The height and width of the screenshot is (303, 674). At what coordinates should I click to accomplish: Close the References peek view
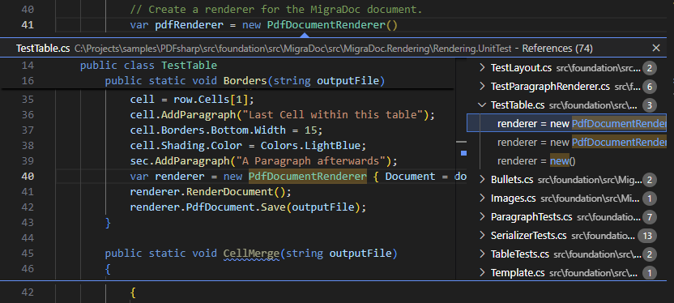pyautogui.click(x=656, y=48)
